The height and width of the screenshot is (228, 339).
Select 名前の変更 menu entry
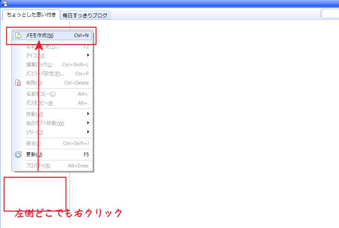(x=52, y=47)
